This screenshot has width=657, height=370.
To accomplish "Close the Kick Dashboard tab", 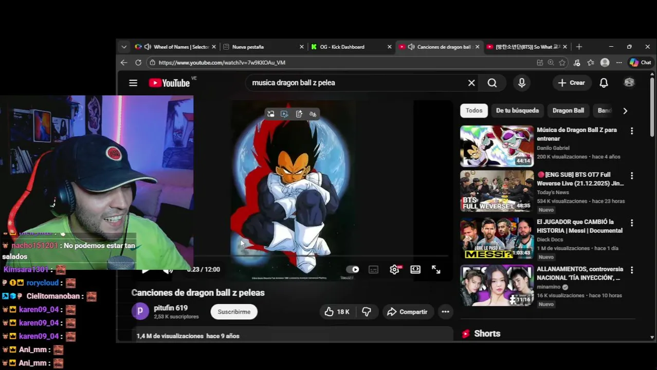I will click(390, 47).
